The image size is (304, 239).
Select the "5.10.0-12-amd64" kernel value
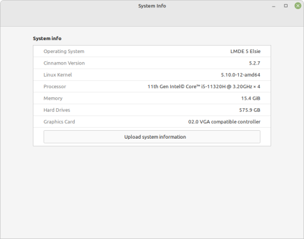click(x=241, y=75)
